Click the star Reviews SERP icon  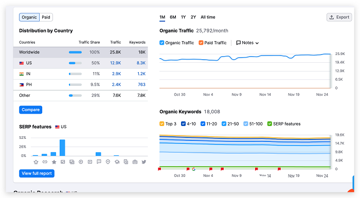click(54, 162)
